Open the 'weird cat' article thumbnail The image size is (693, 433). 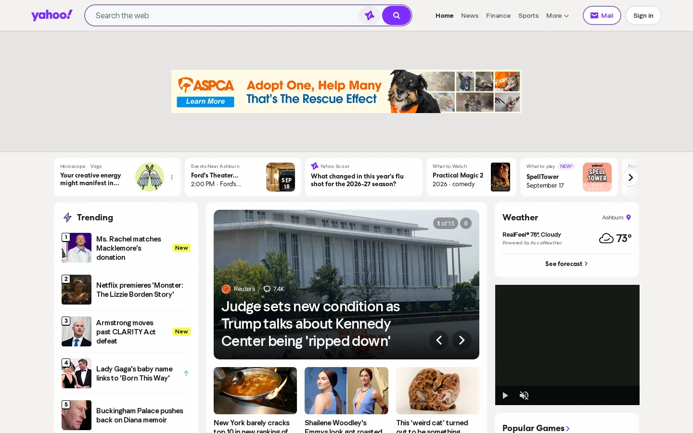click(x=437, y=391)
